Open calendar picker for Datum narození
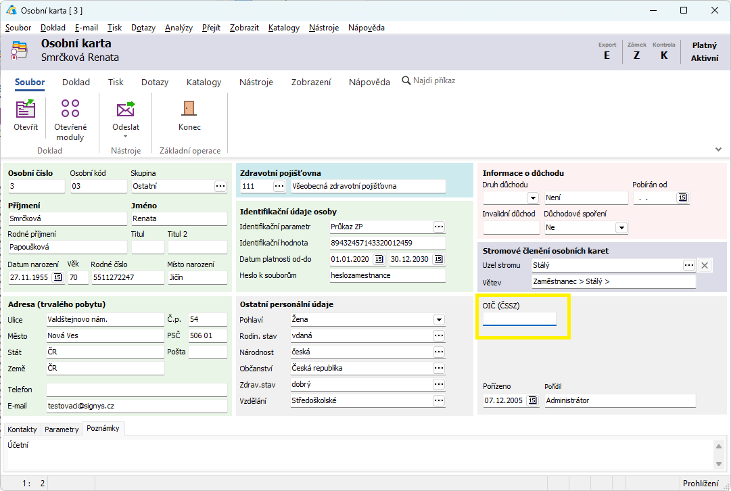731x491 pixels. [57, 277]
